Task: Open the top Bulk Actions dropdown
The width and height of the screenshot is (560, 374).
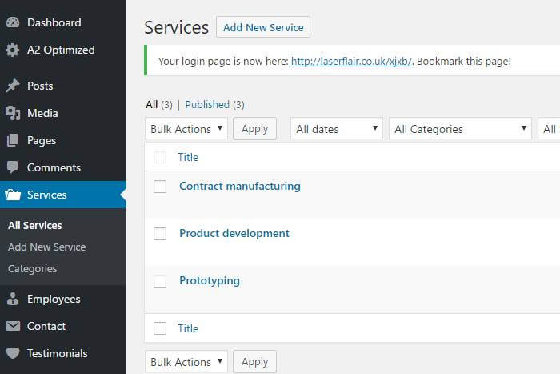Action: click(186, 129)
